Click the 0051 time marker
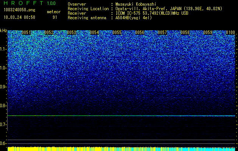Viewport: 238px width, 151px height. [x=26, y=32]
